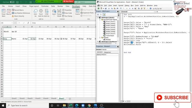
Task: Open Microsoft Edge from the taskbar
Action: pyautogui.click(x=77, y=105)
